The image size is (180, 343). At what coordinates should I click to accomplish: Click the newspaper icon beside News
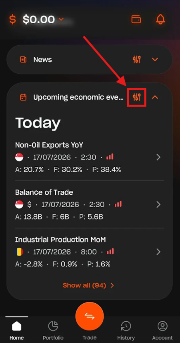point(23,59)
